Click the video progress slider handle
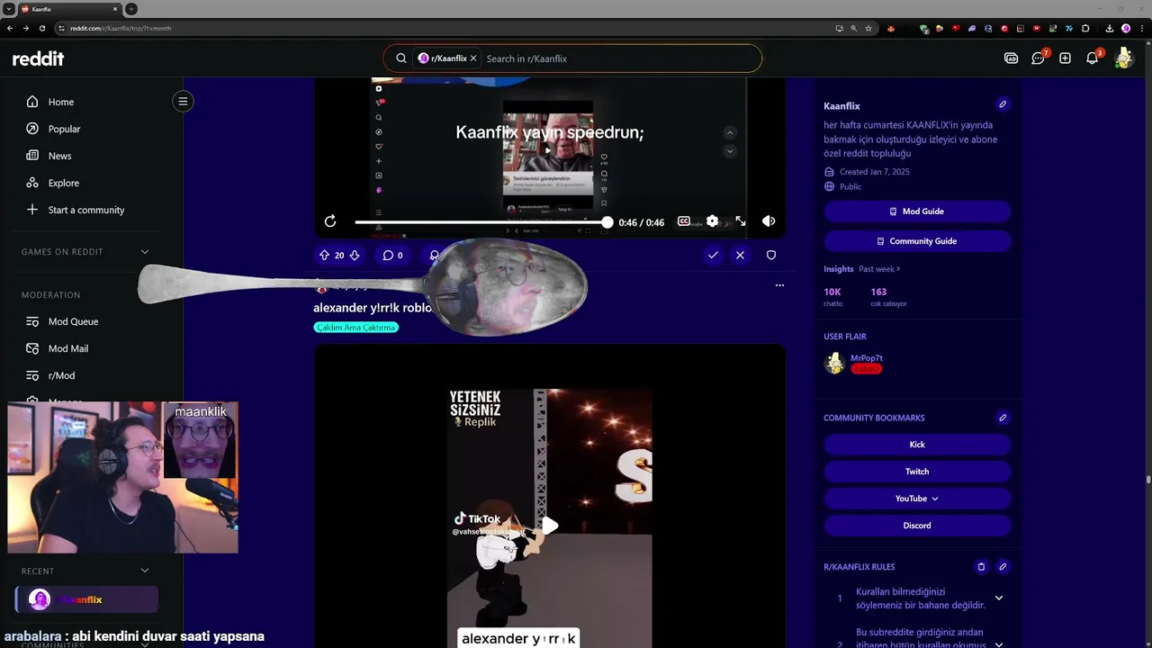The width and height of the screenshot is (1152, 648). 607,222
